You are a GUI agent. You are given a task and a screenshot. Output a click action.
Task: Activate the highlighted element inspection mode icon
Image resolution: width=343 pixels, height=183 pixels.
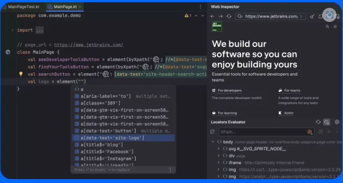tap(329, 15)
